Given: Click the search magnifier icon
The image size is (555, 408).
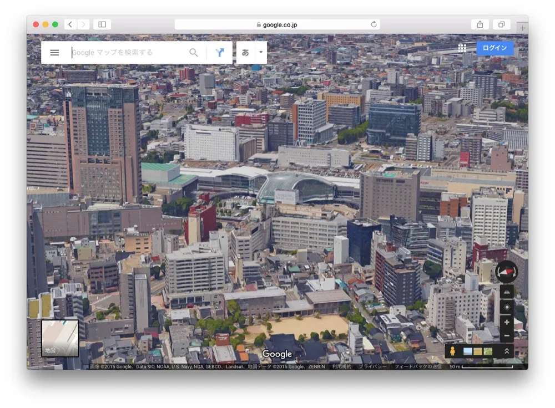Looking at the screenshot, I should [x=193, y=52].
